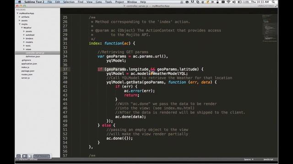Expand the binders folder

24,38
